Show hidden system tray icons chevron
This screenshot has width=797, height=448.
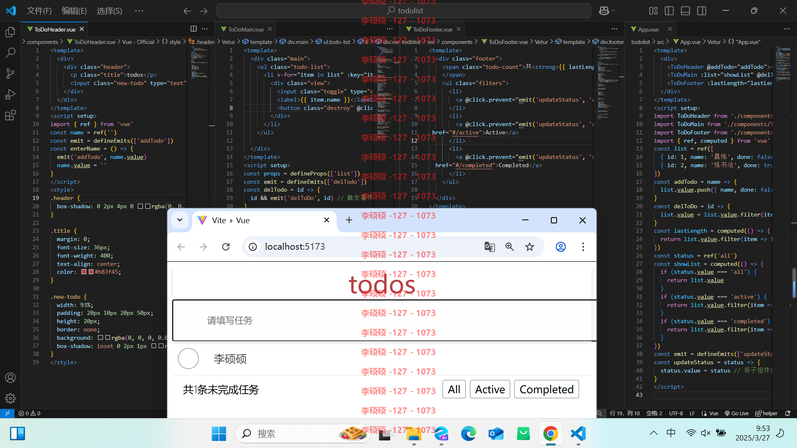point(653,433)
